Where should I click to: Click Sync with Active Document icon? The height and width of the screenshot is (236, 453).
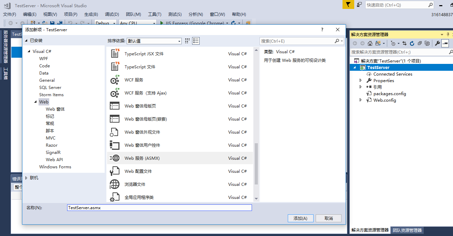pos(404,43)
